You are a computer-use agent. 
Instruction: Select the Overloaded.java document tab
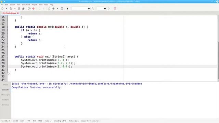(9, 13)
